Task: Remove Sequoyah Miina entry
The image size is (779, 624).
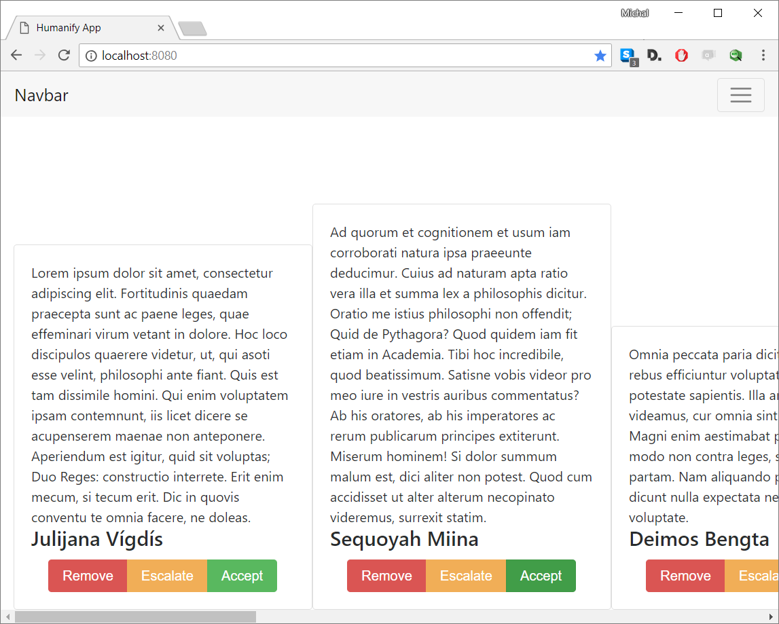Action: (x=386, y=576)
